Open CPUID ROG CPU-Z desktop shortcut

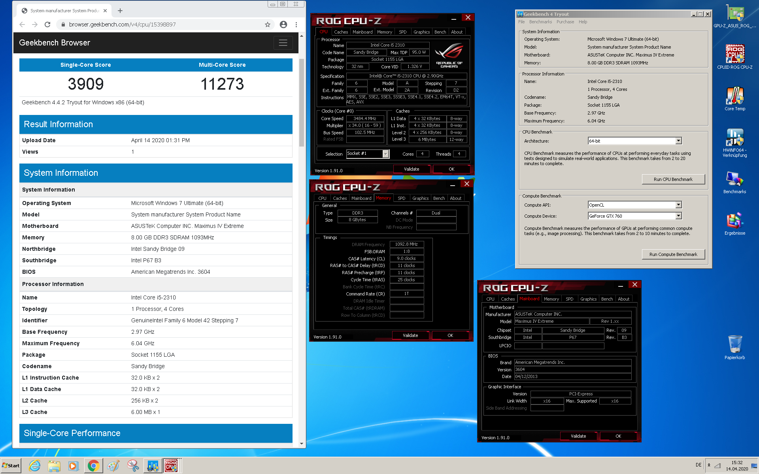735,57
